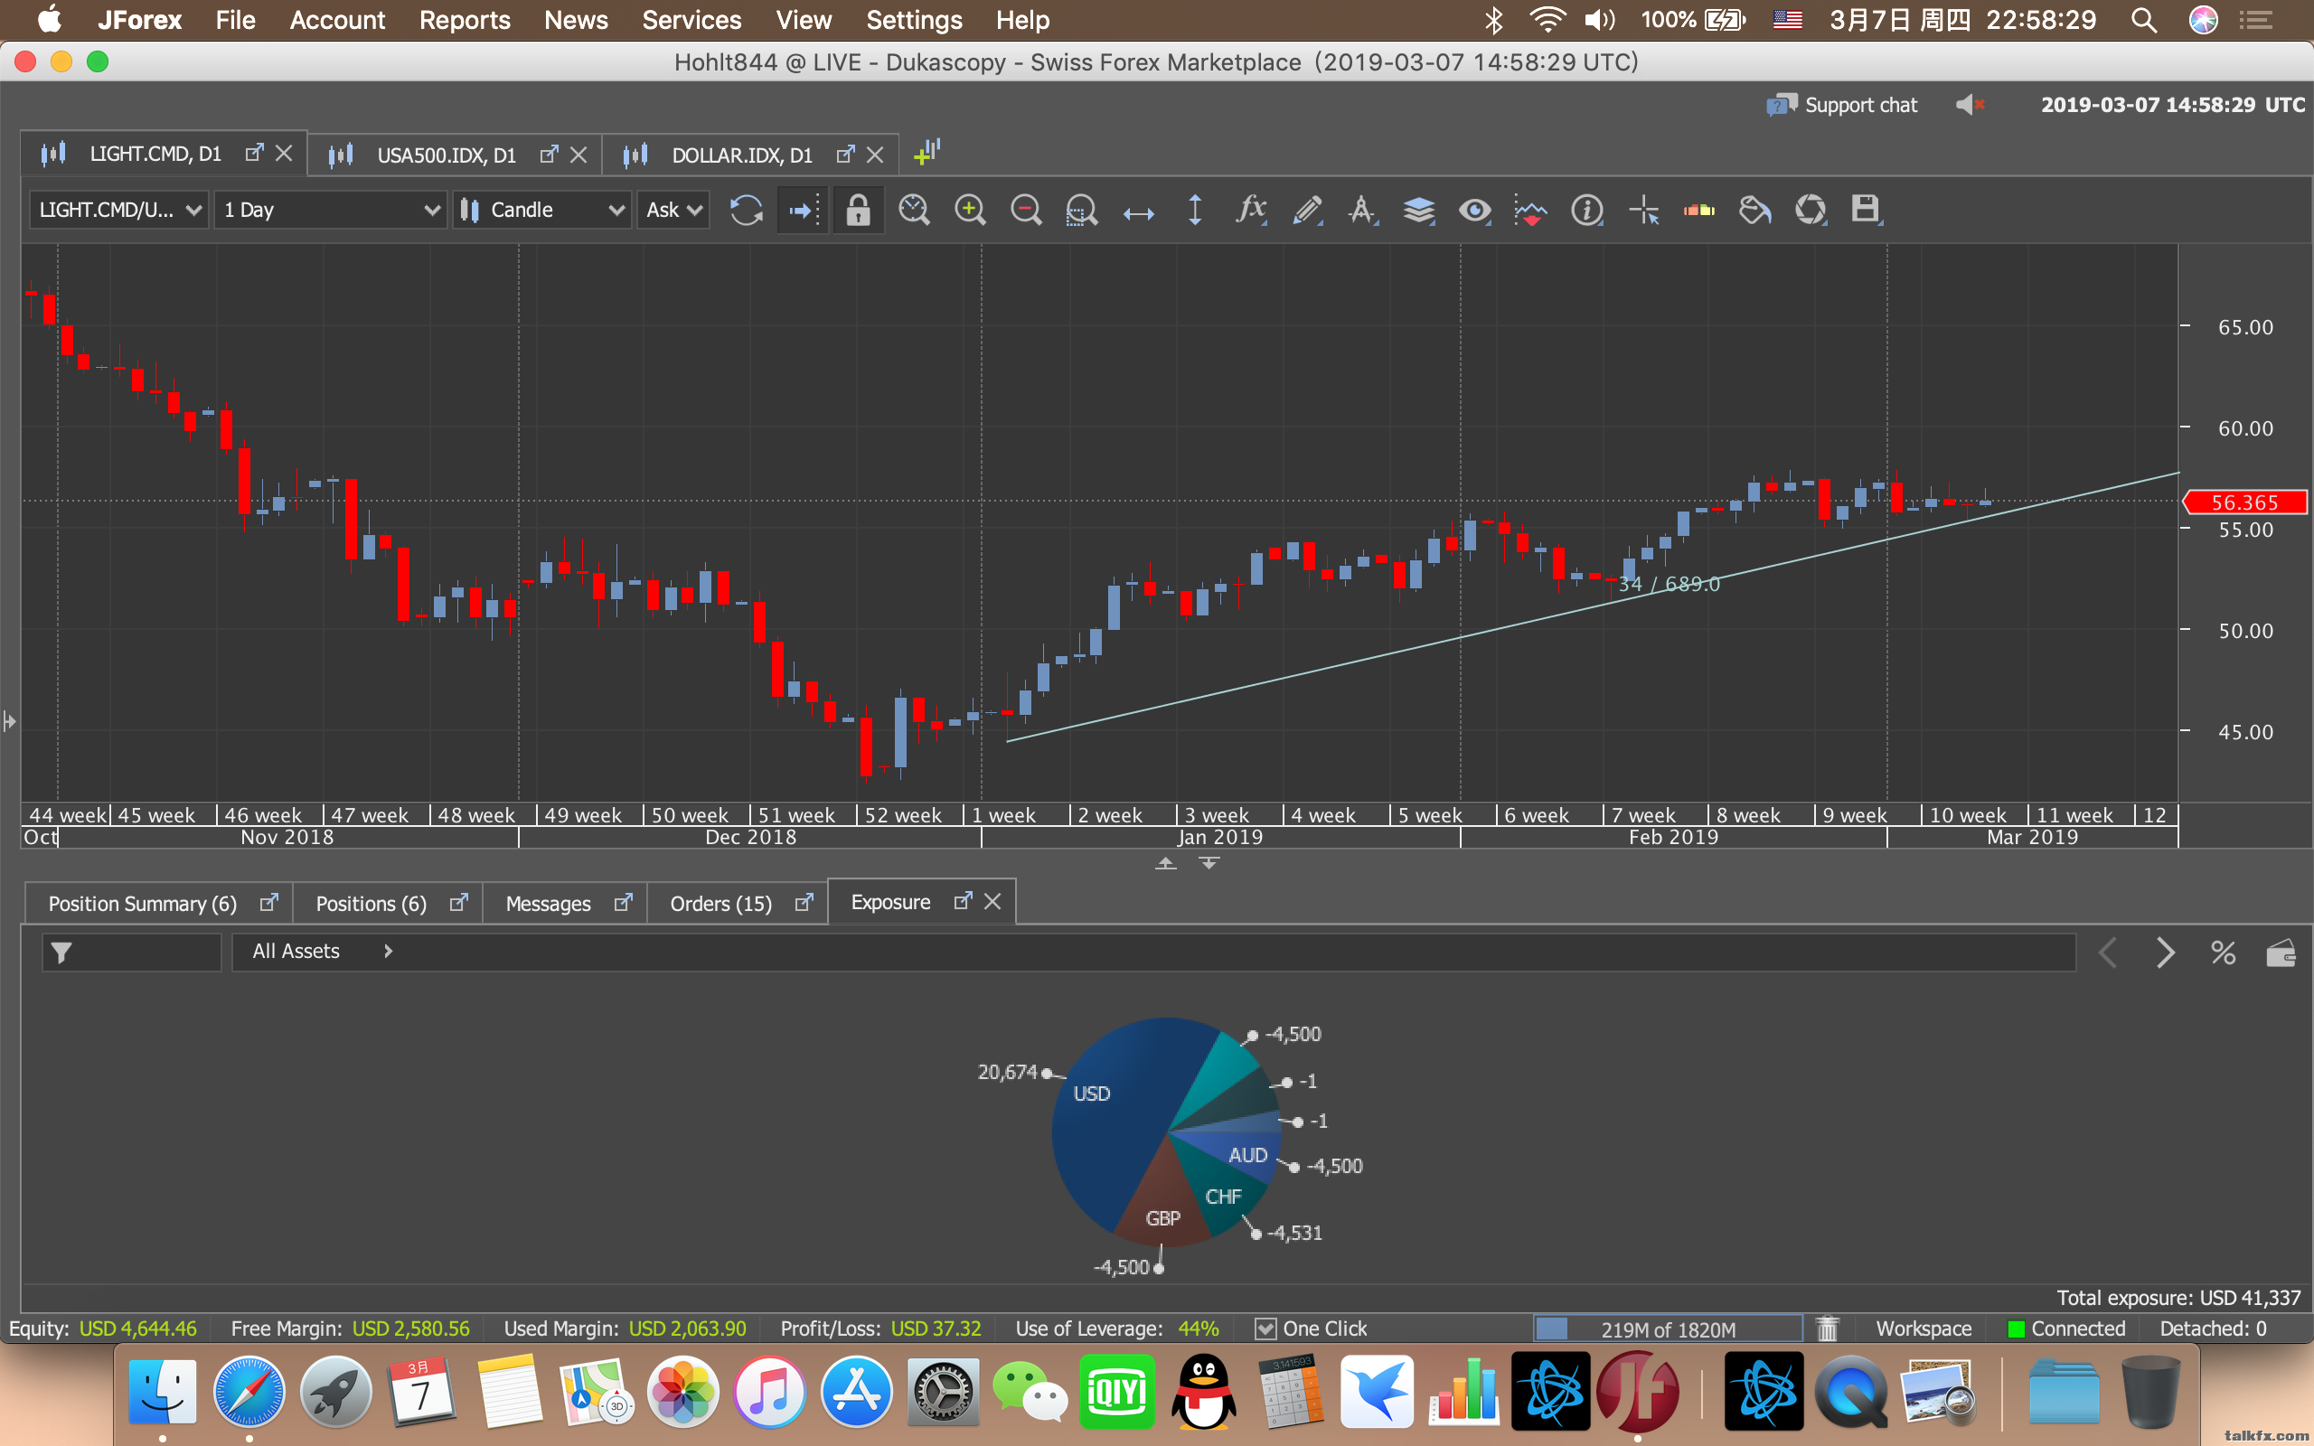Close the USA500.IDX, D1 chart tab
2314x1446 pixels.
[578, 154]
